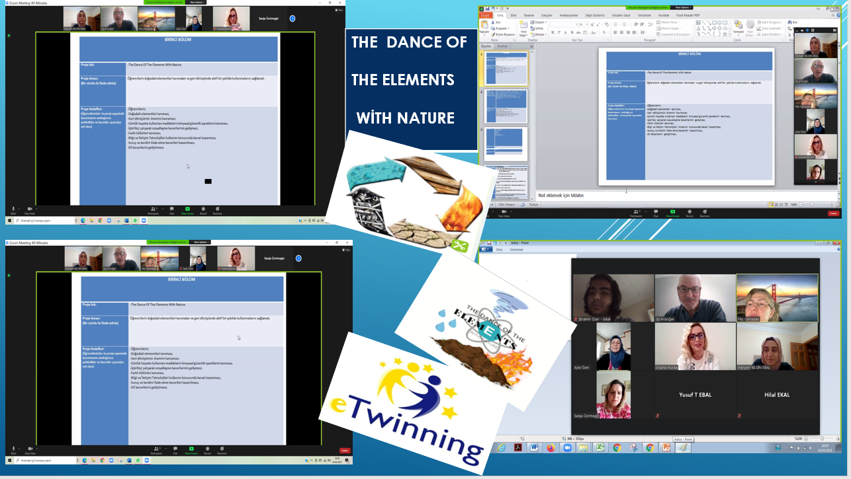
Task: Expand Kopyala copy dropdown in PowerPoint
Action: pyautogui.click(x=508, y=28)
